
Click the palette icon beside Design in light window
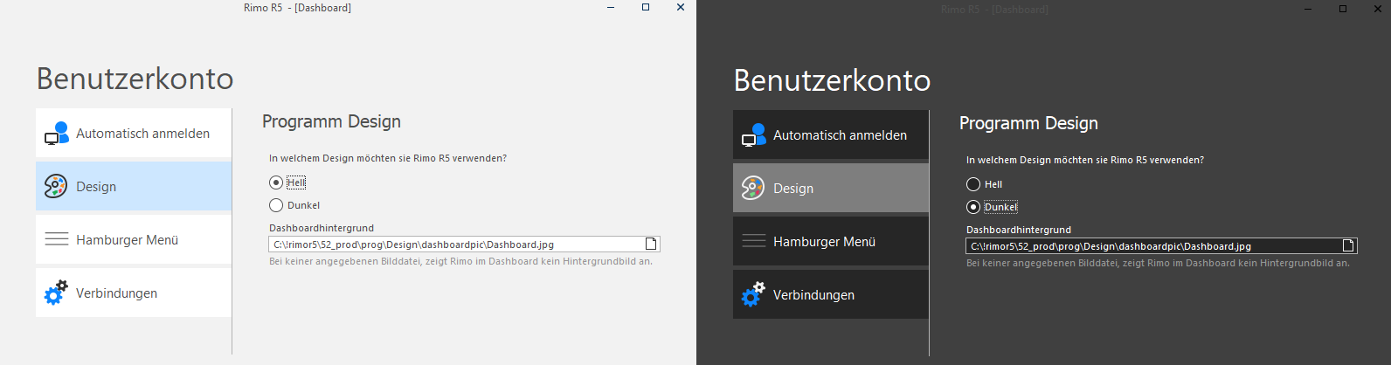56,186
